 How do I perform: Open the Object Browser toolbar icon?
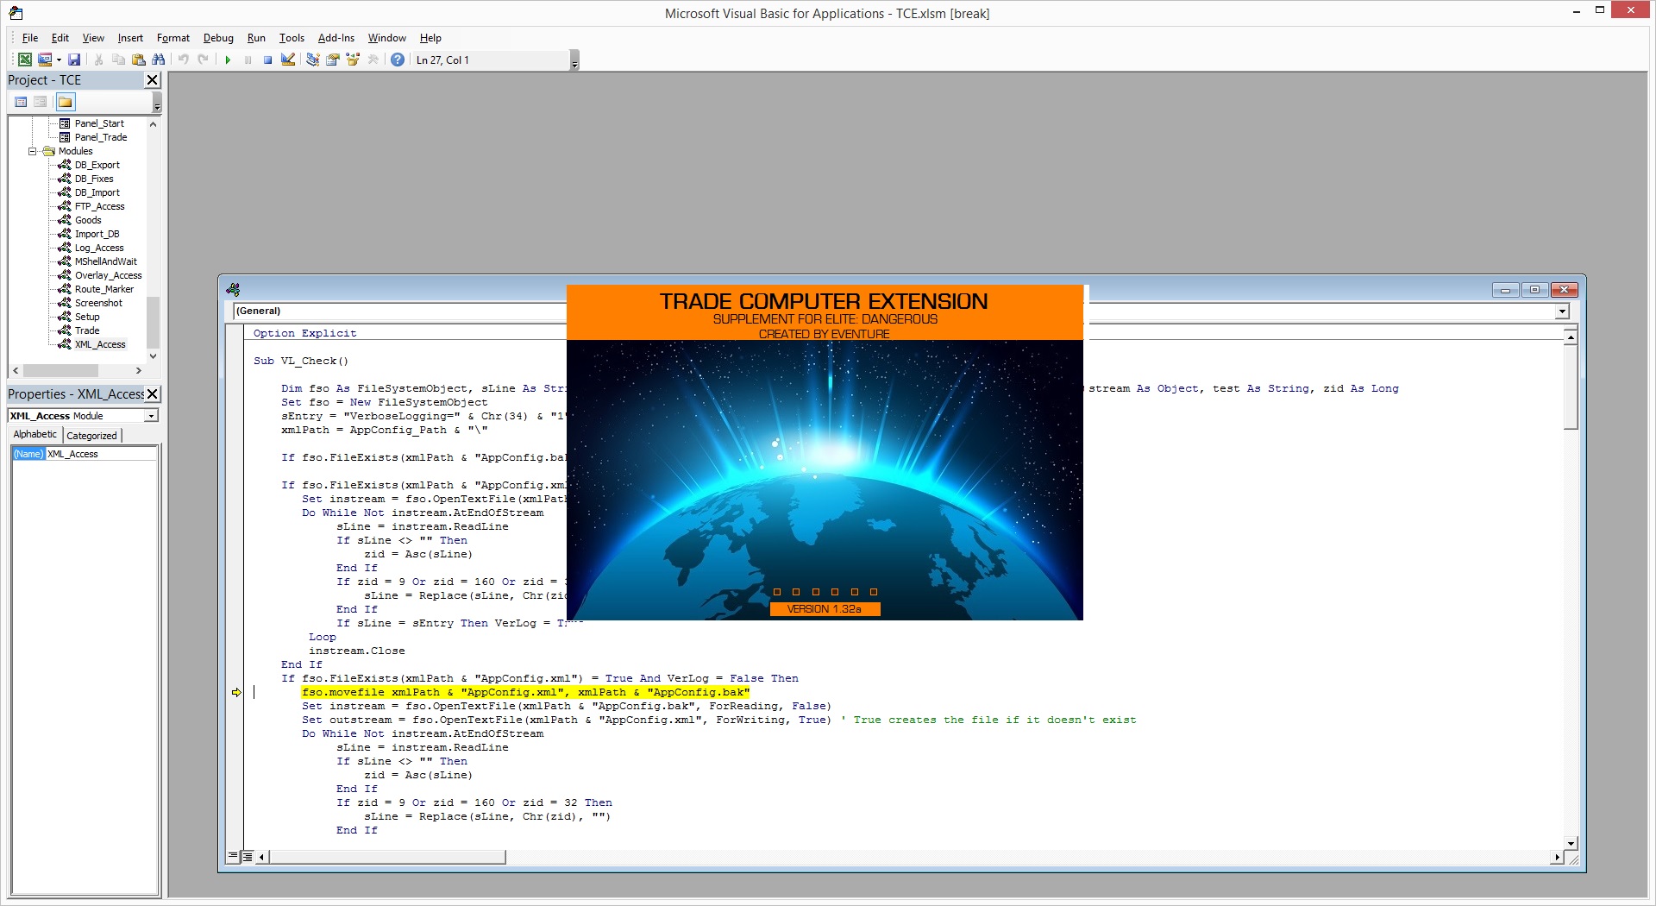(353, 60)
